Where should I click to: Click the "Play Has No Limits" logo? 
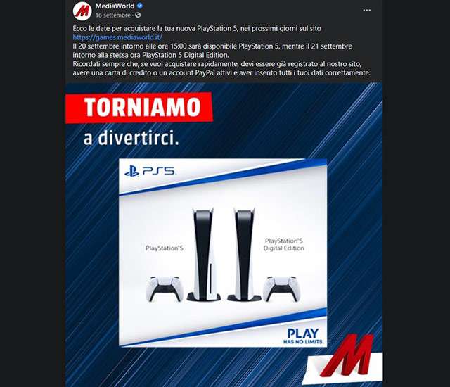click(303, 336)
